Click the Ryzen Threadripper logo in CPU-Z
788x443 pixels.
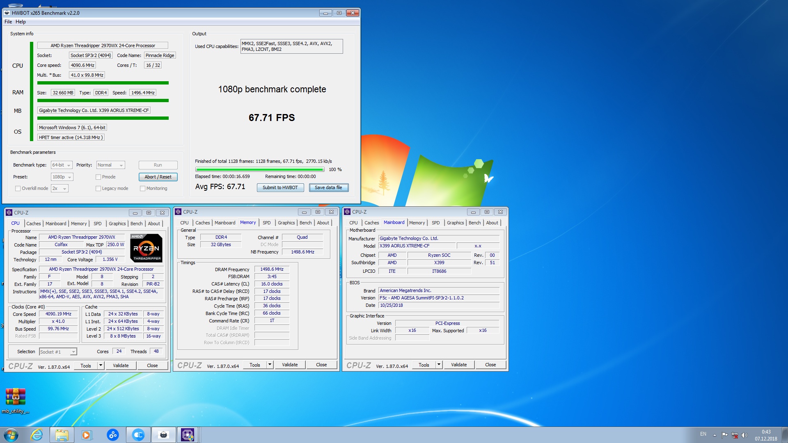146,248
